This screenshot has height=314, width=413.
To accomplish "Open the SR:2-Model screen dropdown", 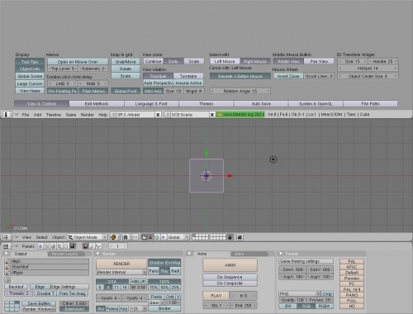I will 113,115.
